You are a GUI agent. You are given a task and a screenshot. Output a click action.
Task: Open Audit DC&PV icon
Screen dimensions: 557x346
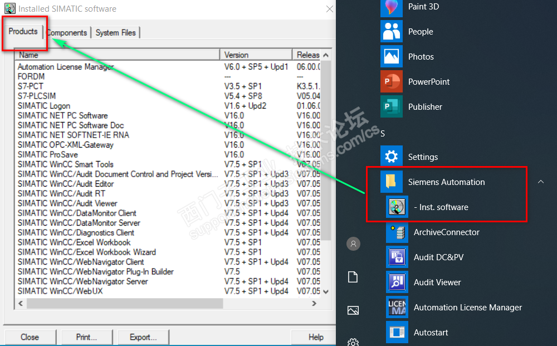click(397, 257)
